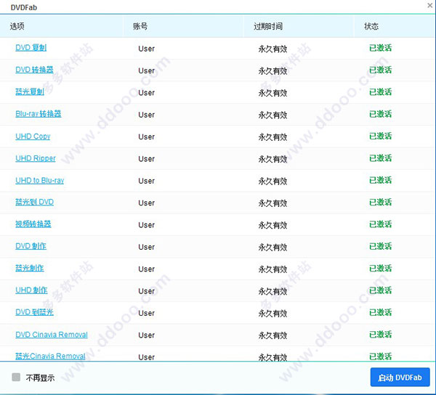Click the UHD 制作 link
This screenshot has height=395, width=436.
pos(31,290)
